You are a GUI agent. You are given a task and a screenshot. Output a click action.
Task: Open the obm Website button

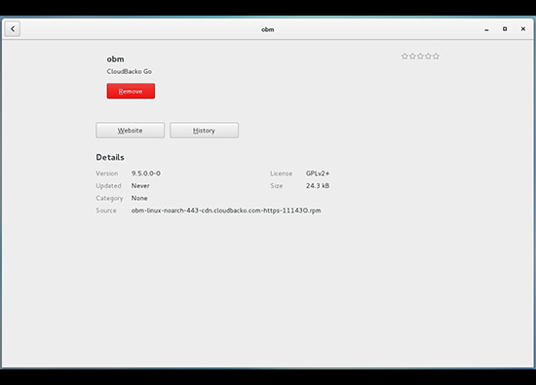click(x=130, y=131)
